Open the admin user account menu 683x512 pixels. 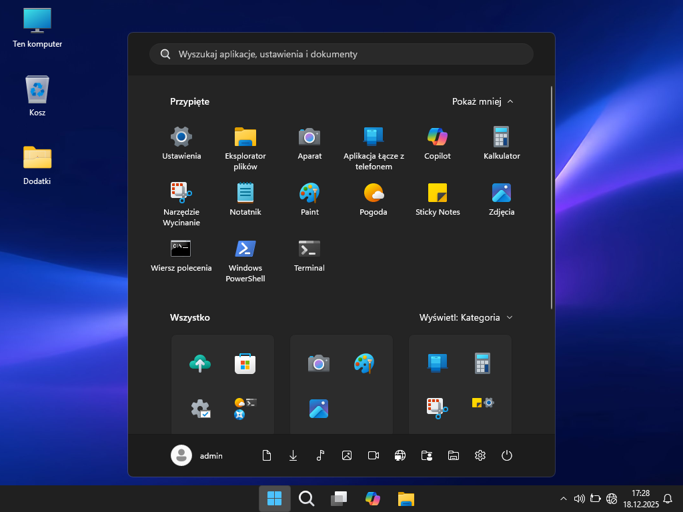tap(197, 455)
